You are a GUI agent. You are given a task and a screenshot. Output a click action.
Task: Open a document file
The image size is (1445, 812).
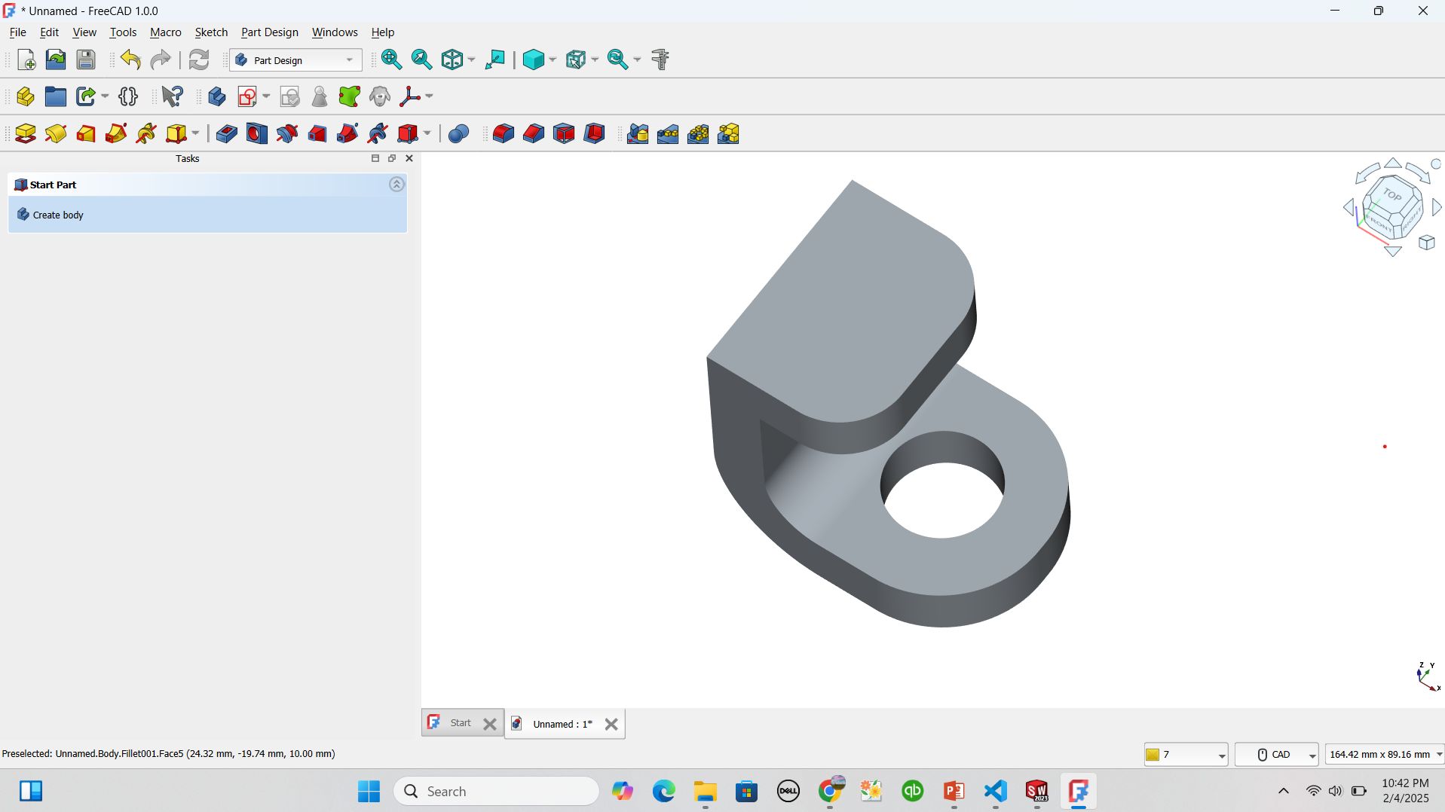(56, 60)
